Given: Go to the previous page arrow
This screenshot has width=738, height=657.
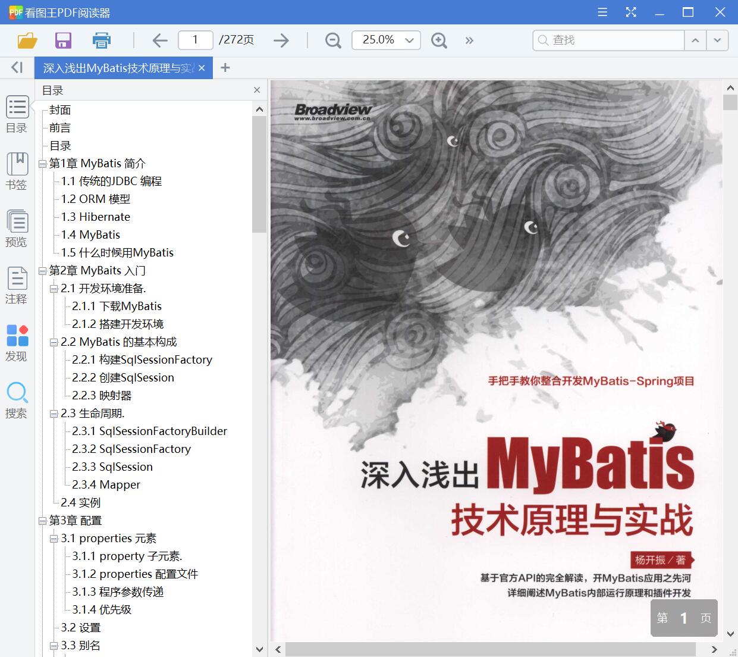Looking at the screenshot, I should click(x=160, y=40).
